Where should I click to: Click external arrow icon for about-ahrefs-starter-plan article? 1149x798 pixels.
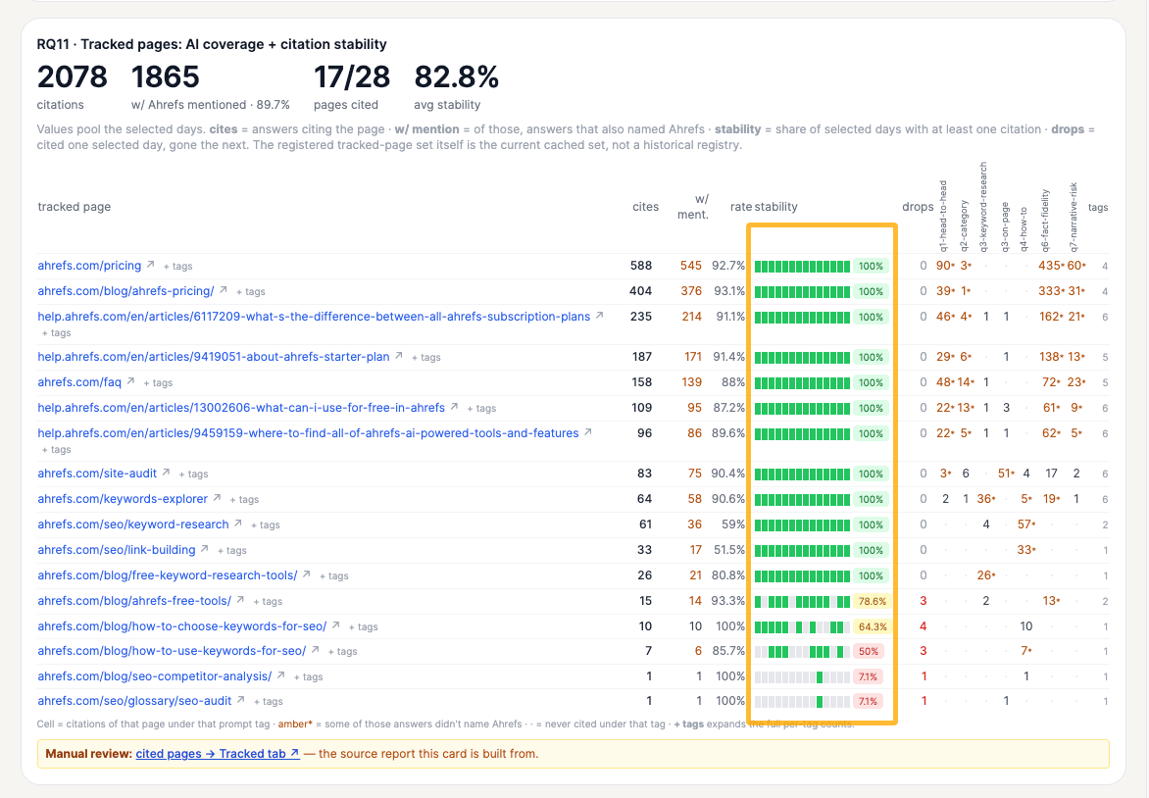pos(399,356)
